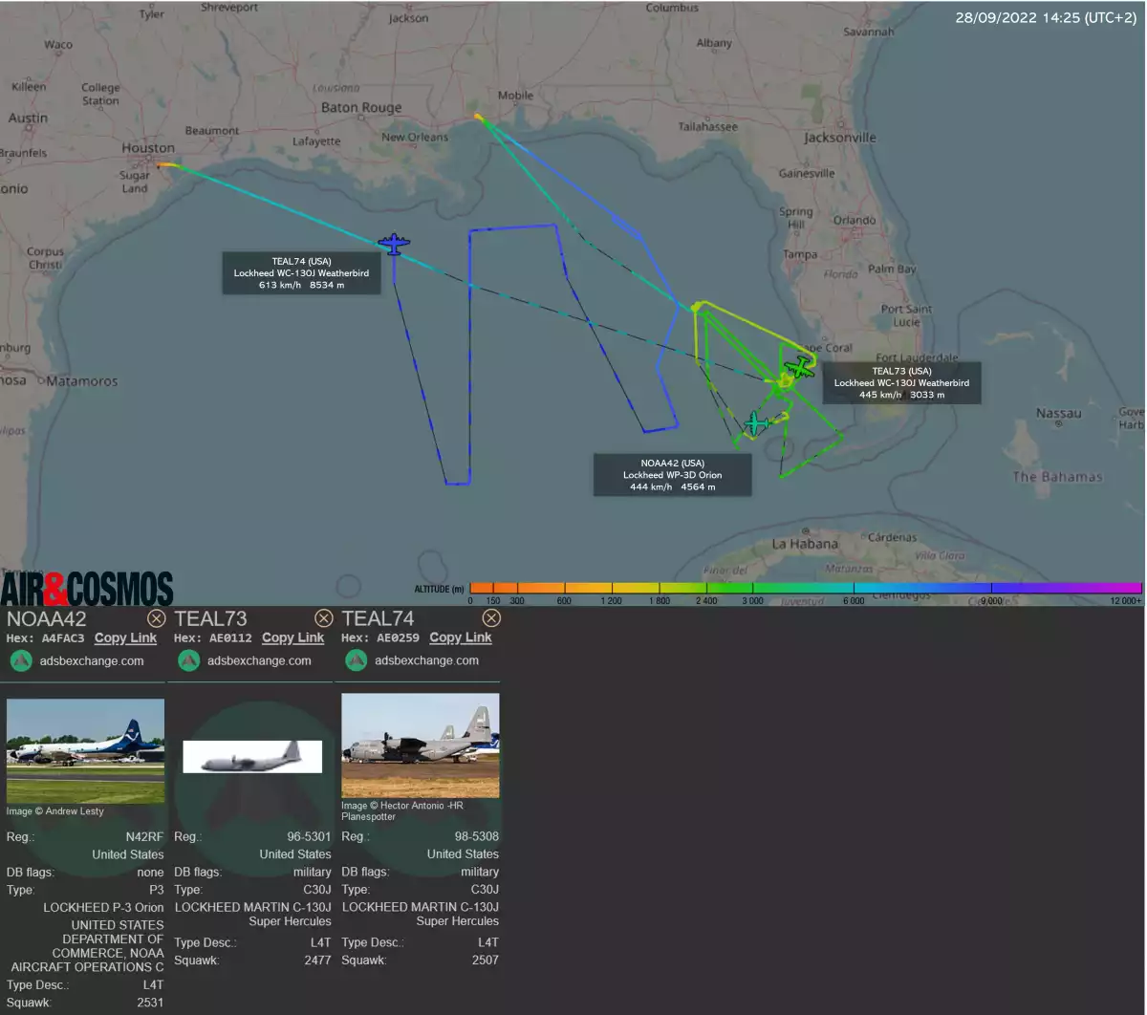
Task: Click the TEAL74 WC-130J map label
Action: 301,273
